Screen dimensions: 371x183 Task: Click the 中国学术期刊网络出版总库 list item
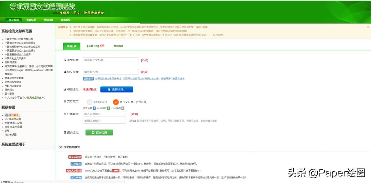click(19, 39)
